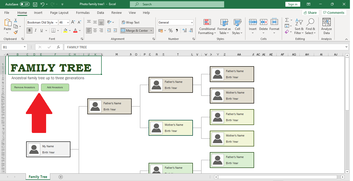Viewport: 353px width, 181px height.
Task: Switch to the Insert ribbon tab
Action: 38,13
